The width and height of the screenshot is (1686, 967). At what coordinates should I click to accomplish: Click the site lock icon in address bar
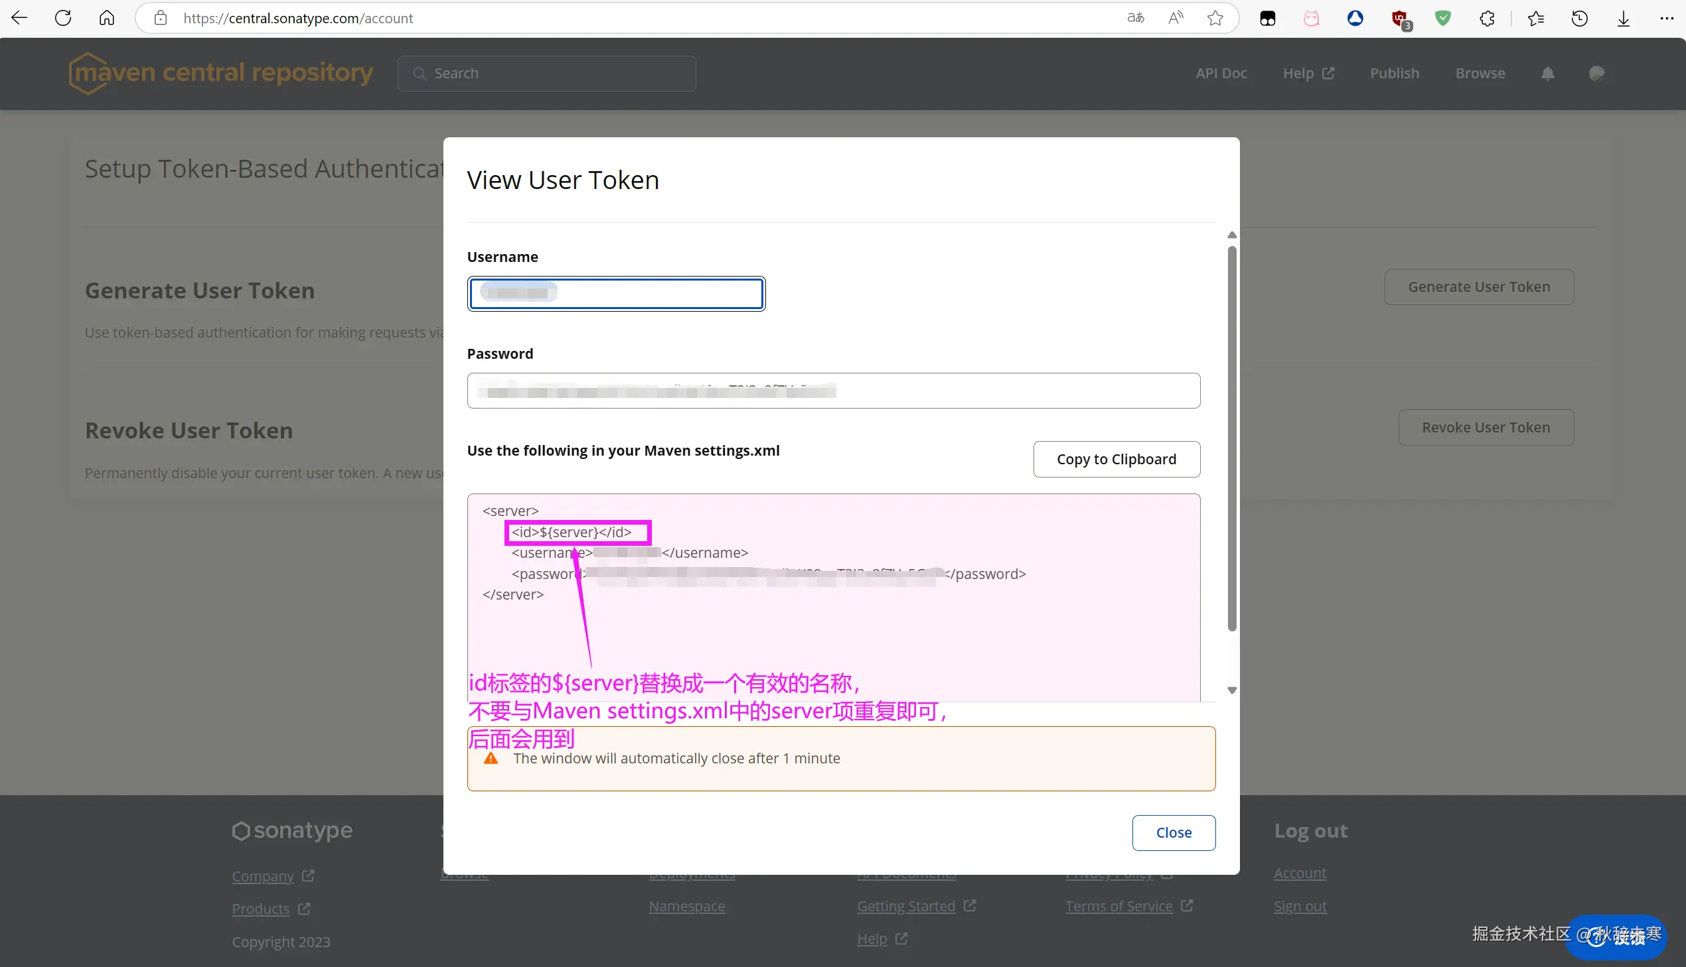coord(160,18)
